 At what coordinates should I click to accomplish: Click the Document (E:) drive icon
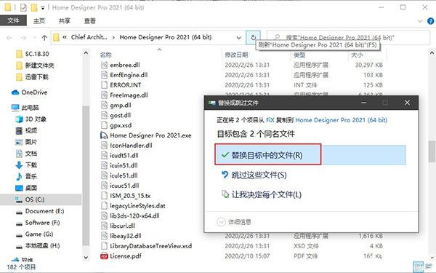pyautogui.click(x=19, y=213)
